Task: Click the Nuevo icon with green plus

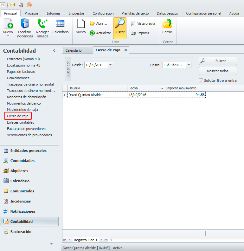Action: [8, 23]
